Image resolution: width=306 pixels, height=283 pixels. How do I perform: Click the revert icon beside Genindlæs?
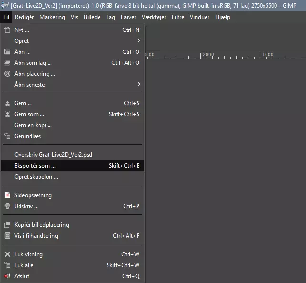point(7,136)
